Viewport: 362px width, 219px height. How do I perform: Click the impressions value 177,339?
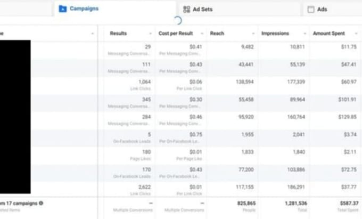click(x=296, y=82)
